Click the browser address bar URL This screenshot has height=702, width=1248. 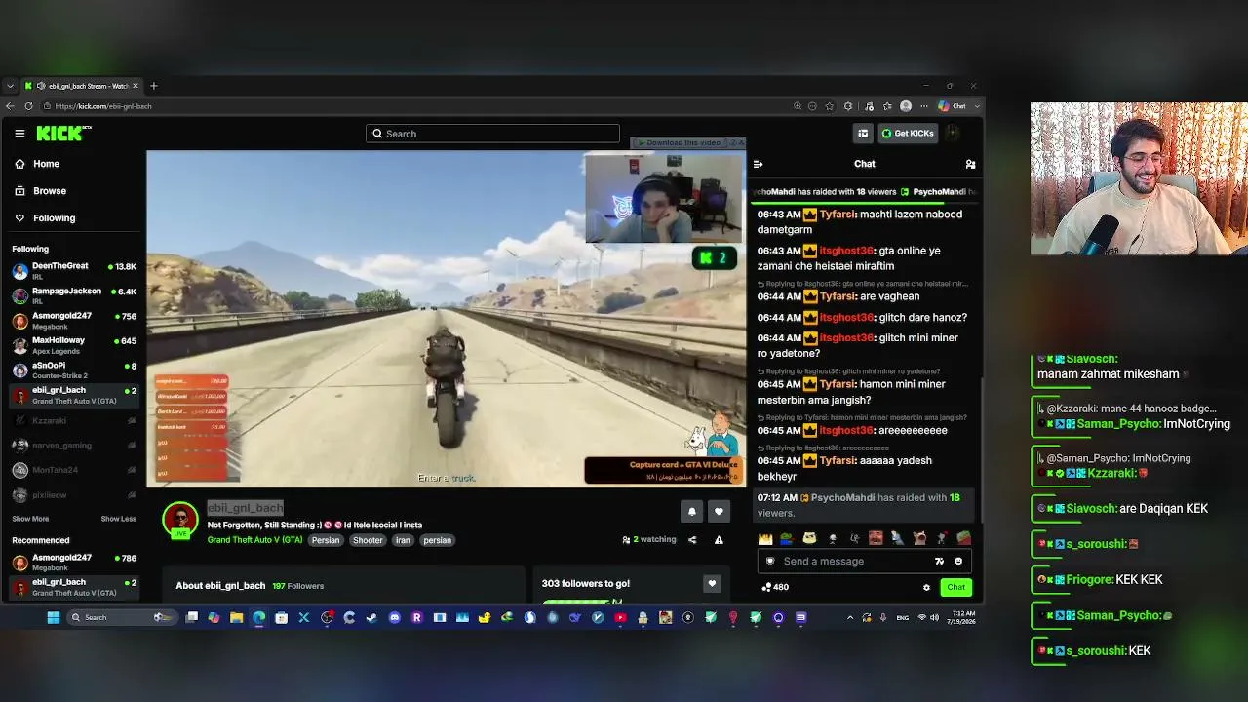[x=103, y=106]
